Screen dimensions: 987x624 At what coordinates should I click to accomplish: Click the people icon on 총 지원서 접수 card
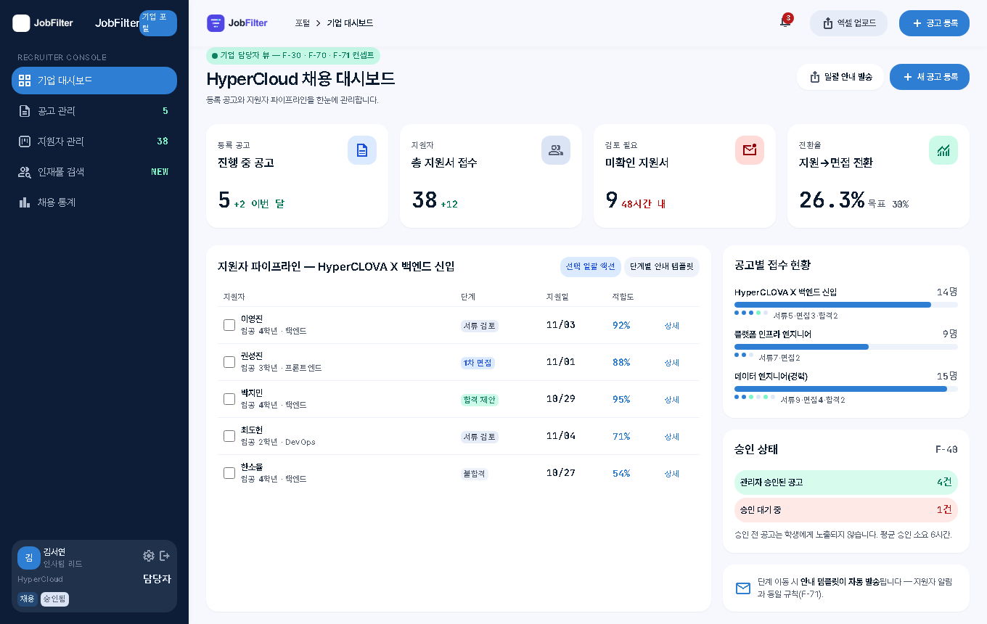point(556,150)
